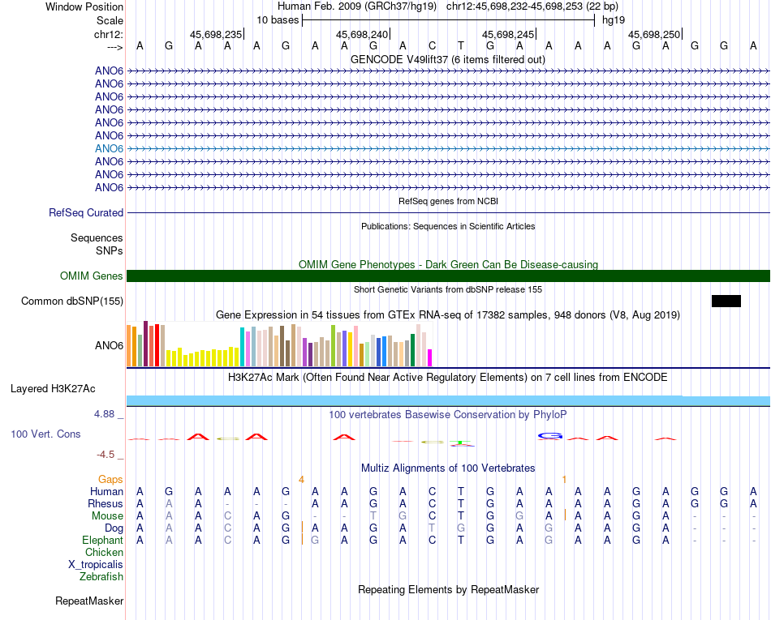Viewport: 771px width, 620px height.
Task: Click the RepeatMasker track label
Action: (x=89, y=601)
